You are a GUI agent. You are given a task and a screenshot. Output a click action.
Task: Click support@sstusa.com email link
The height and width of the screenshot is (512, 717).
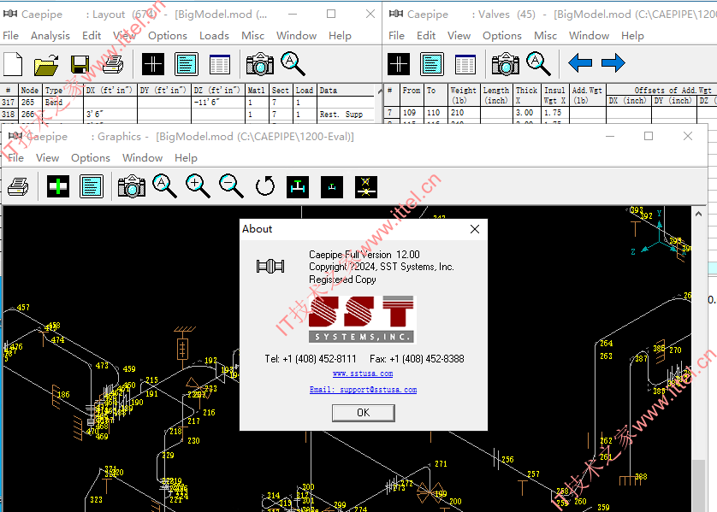[363, 390]
